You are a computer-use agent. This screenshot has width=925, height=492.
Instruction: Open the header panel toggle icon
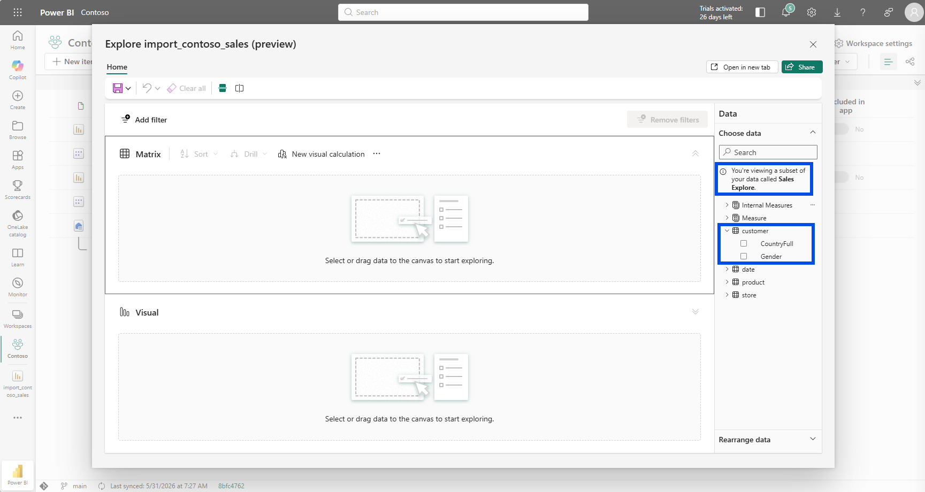click(760, 12)
